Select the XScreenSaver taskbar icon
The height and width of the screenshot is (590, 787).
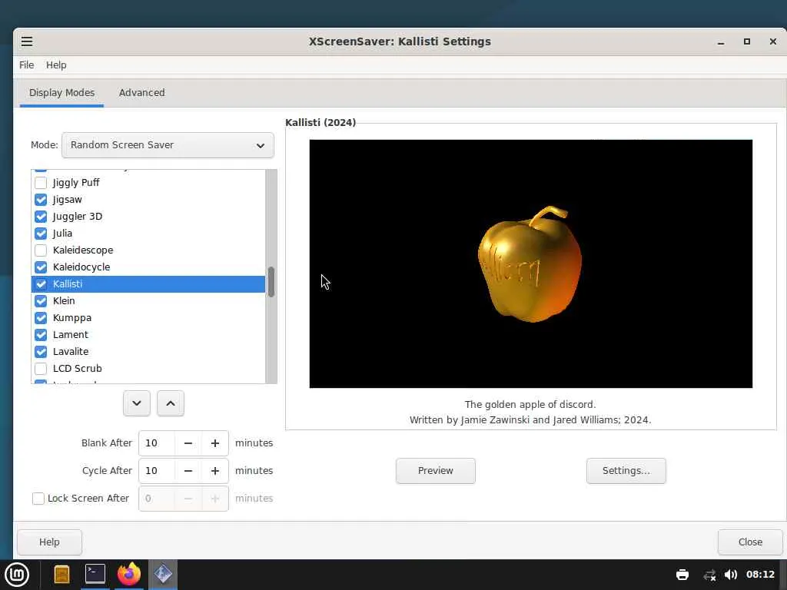[163, 574]
